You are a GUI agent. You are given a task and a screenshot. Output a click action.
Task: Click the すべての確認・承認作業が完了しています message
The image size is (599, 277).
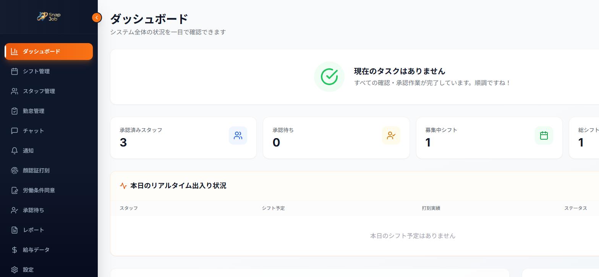(x=433, y=83)
